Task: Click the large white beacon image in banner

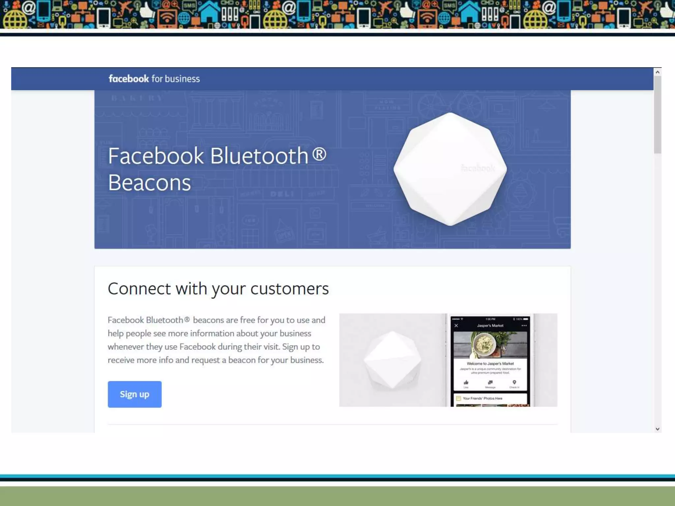Action: (450, 169)
